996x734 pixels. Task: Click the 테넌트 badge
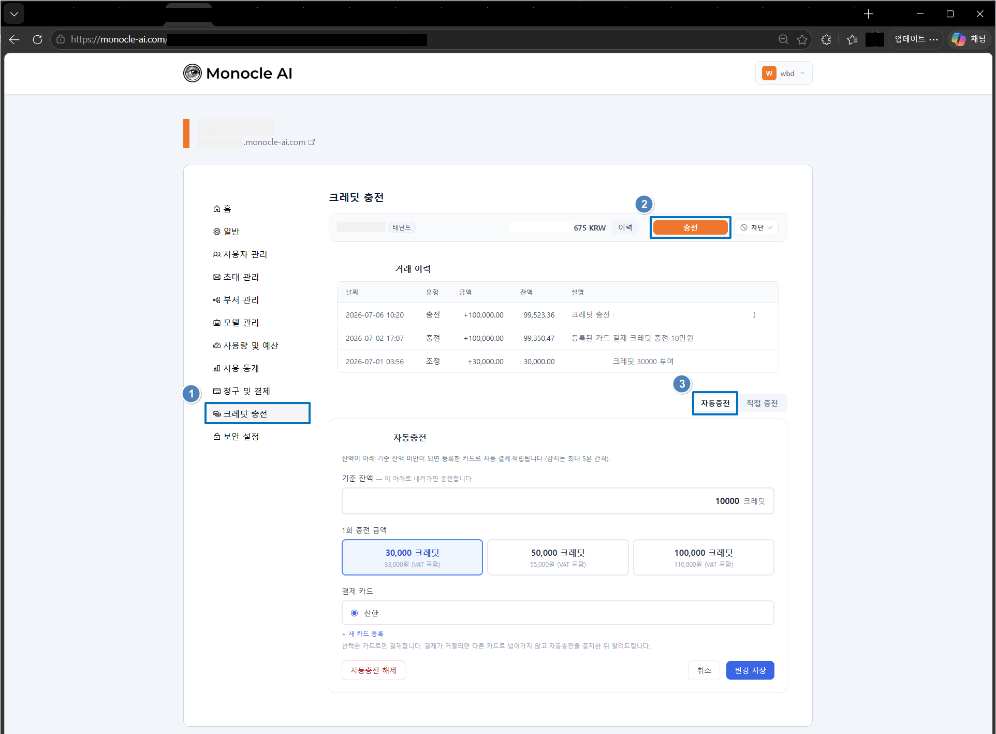coord(402,227)
